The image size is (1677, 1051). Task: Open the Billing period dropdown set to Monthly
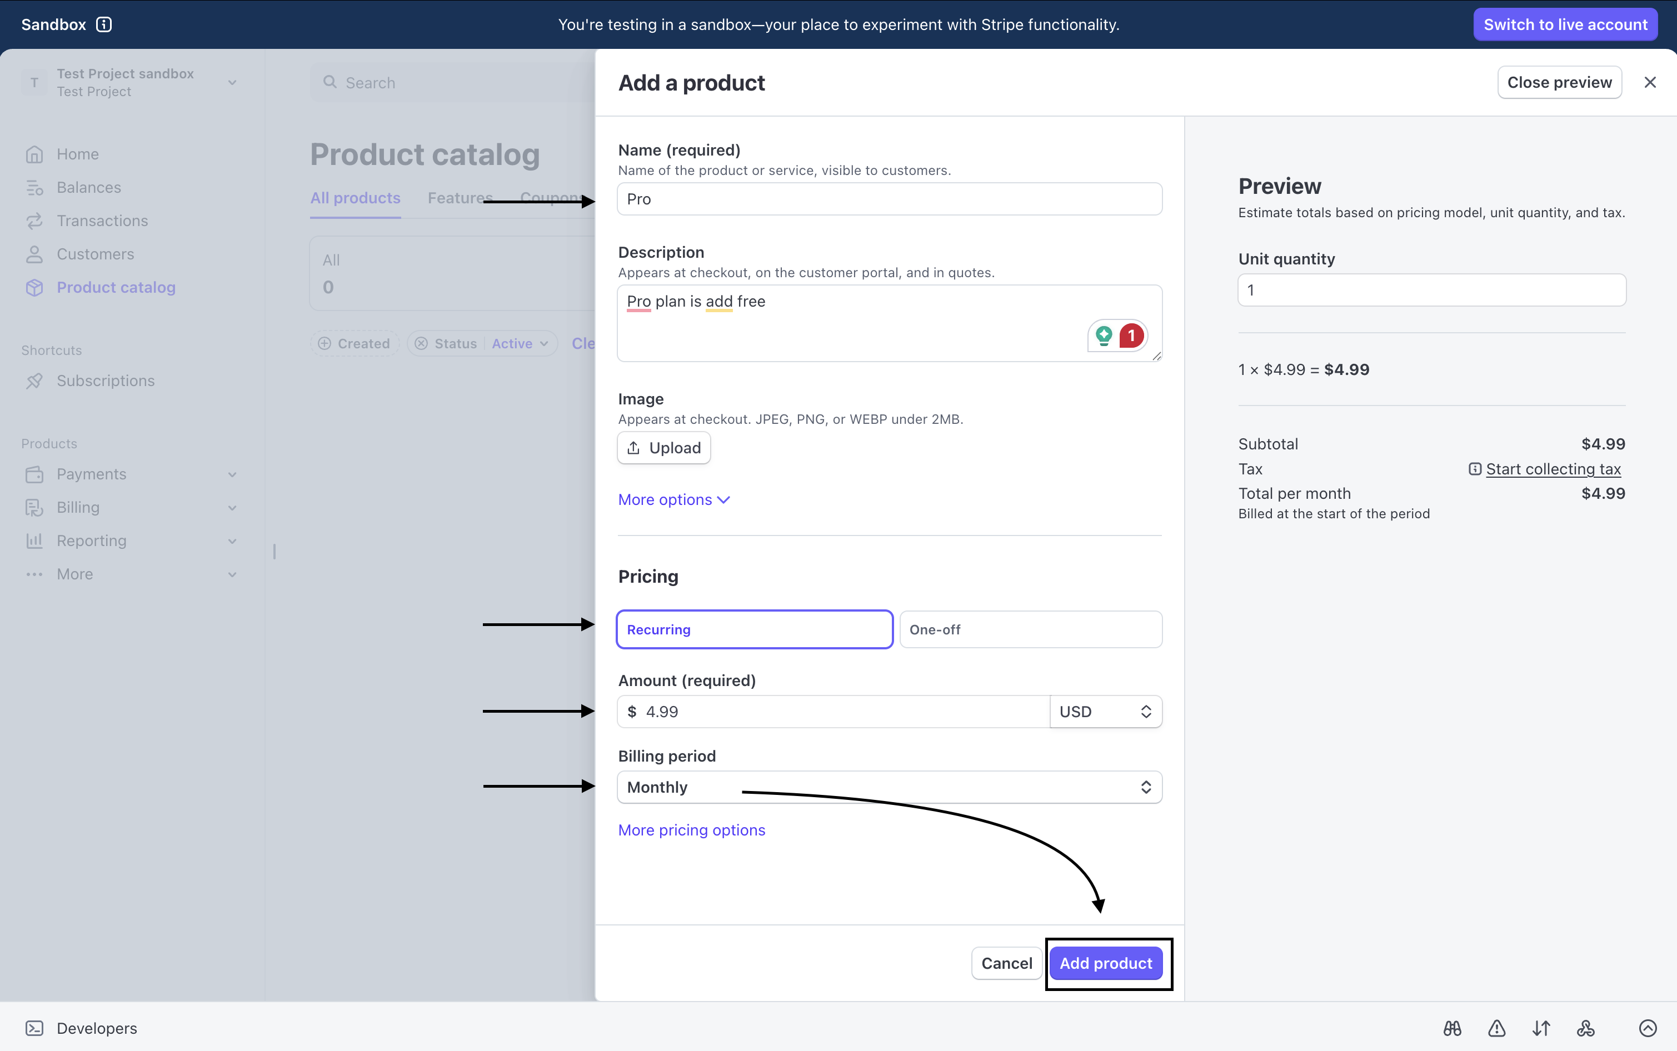coord(889,787)
